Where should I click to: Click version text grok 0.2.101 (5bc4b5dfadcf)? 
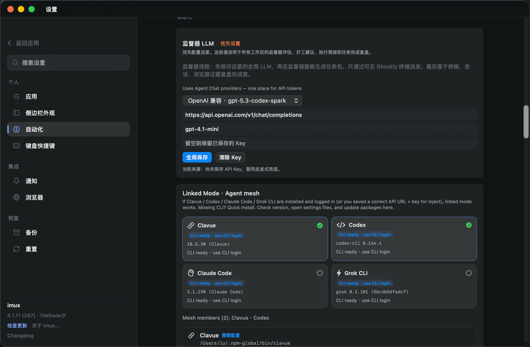(372, 292)
